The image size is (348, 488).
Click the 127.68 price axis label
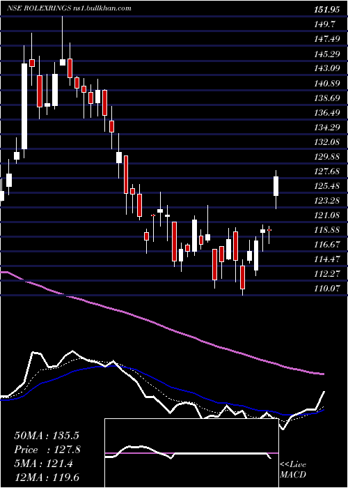(x=326, y=171)
